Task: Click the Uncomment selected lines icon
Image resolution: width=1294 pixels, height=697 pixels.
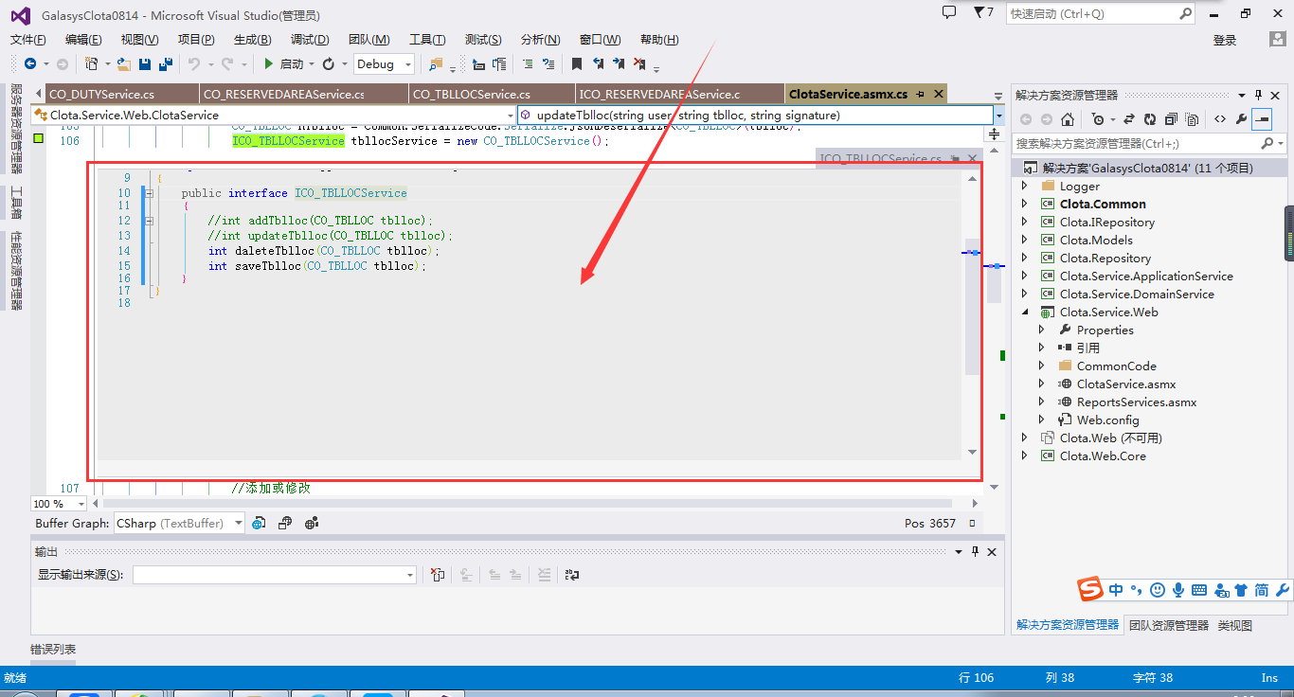Action: tap(548, 63)
